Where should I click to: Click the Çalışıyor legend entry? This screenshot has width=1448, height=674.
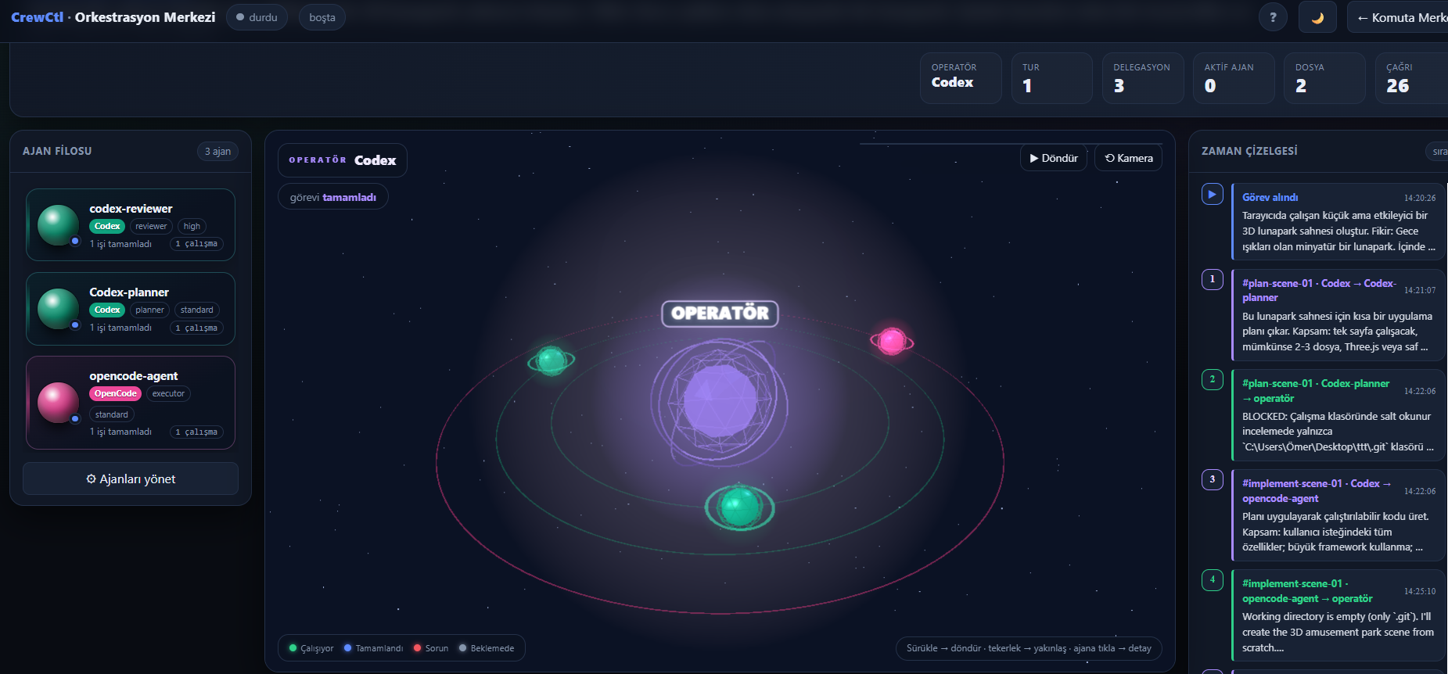coord(311,648)
